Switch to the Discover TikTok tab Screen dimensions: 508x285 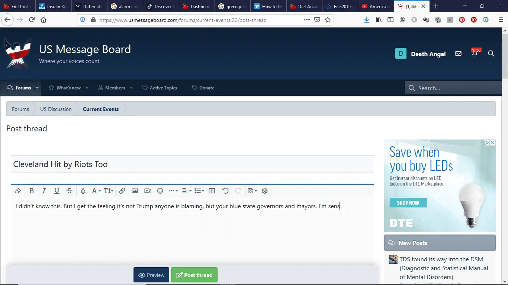coord(161,6)
